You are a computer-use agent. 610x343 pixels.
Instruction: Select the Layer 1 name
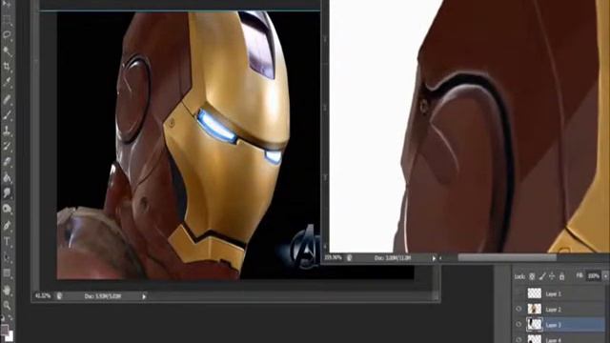[553, 294]
